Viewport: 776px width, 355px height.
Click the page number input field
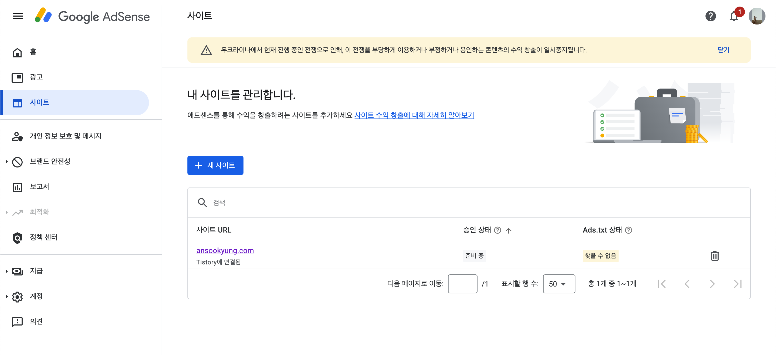pos(462,284)
